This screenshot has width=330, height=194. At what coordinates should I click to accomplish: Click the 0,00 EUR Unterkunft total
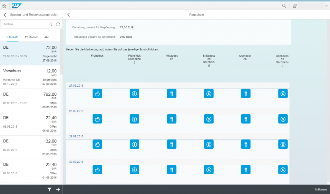click(126, 37)
